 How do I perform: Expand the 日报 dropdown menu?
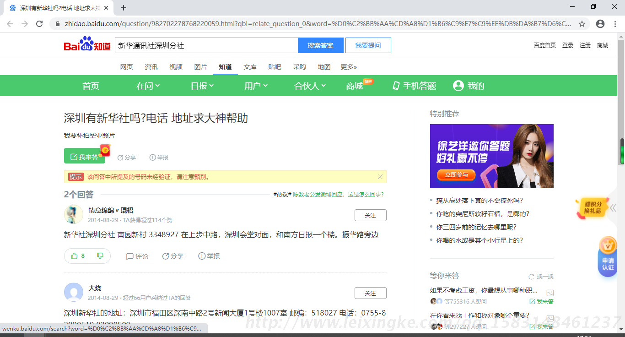point(202,86)
